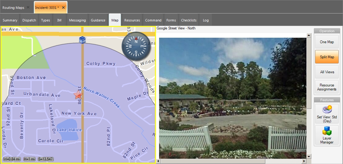
Task: Click the One Map button
Action: tap(327, 42)
